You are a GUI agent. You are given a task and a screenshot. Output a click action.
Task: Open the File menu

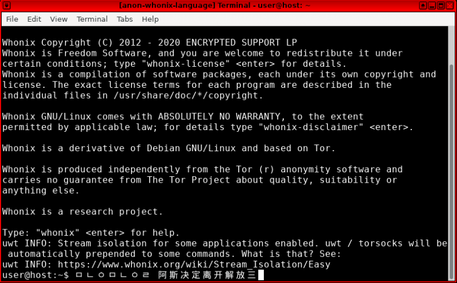[x=12, y=19]
